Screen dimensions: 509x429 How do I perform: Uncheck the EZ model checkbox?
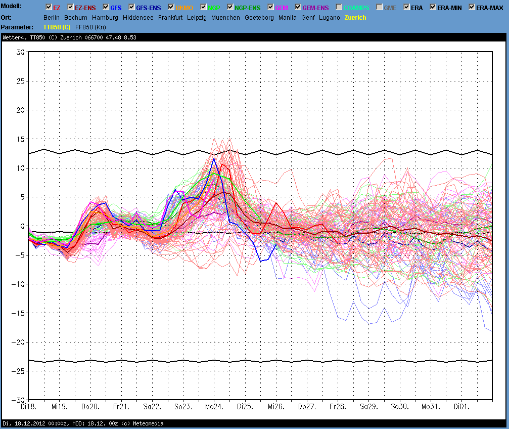(49, 8)
